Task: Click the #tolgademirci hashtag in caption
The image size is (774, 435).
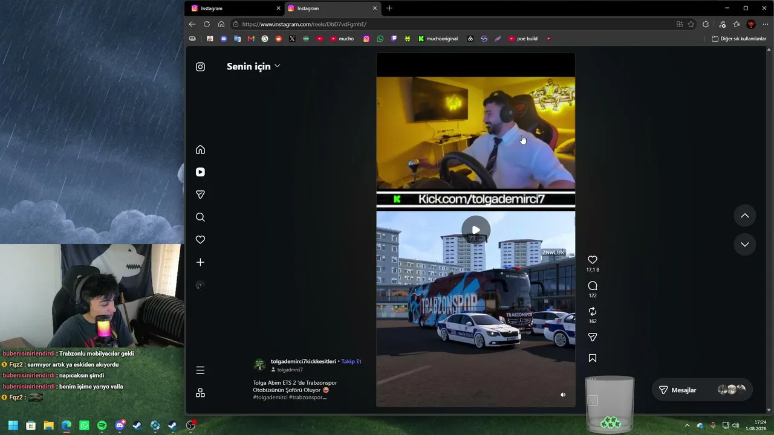Action: pos(270,397)
